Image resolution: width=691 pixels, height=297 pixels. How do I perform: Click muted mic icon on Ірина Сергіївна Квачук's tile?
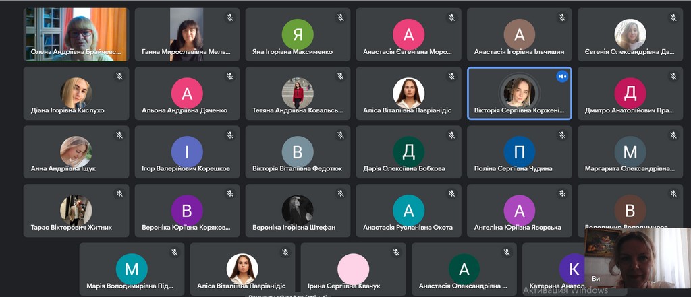395,253
